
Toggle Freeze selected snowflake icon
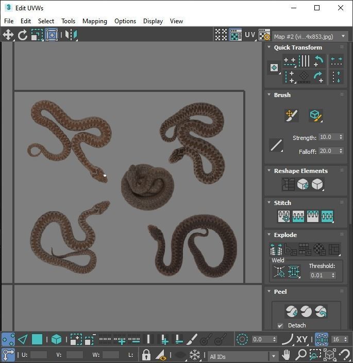[x=195, y=355]
